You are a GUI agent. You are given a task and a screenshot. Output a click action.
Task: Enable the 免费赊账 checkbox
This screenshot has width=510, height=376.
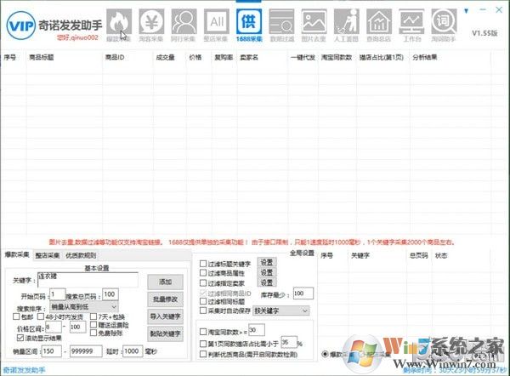(93, 333)
